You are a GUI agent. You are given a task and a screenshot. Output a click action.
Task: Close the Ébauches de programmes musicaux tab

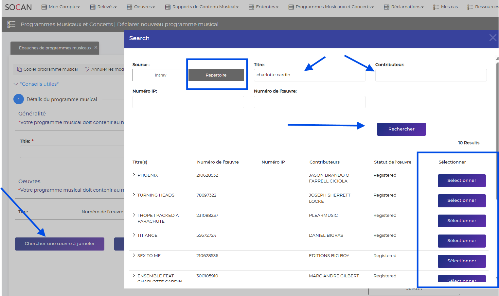click(x=96, y=48)
